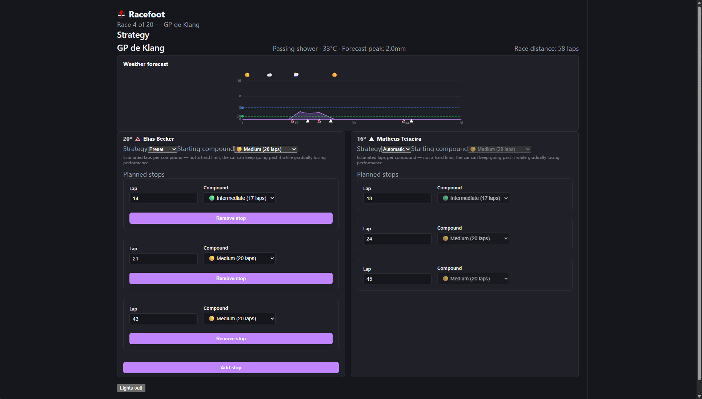
Task: Click the Lap field showing 18
Action: pos(397,198)
